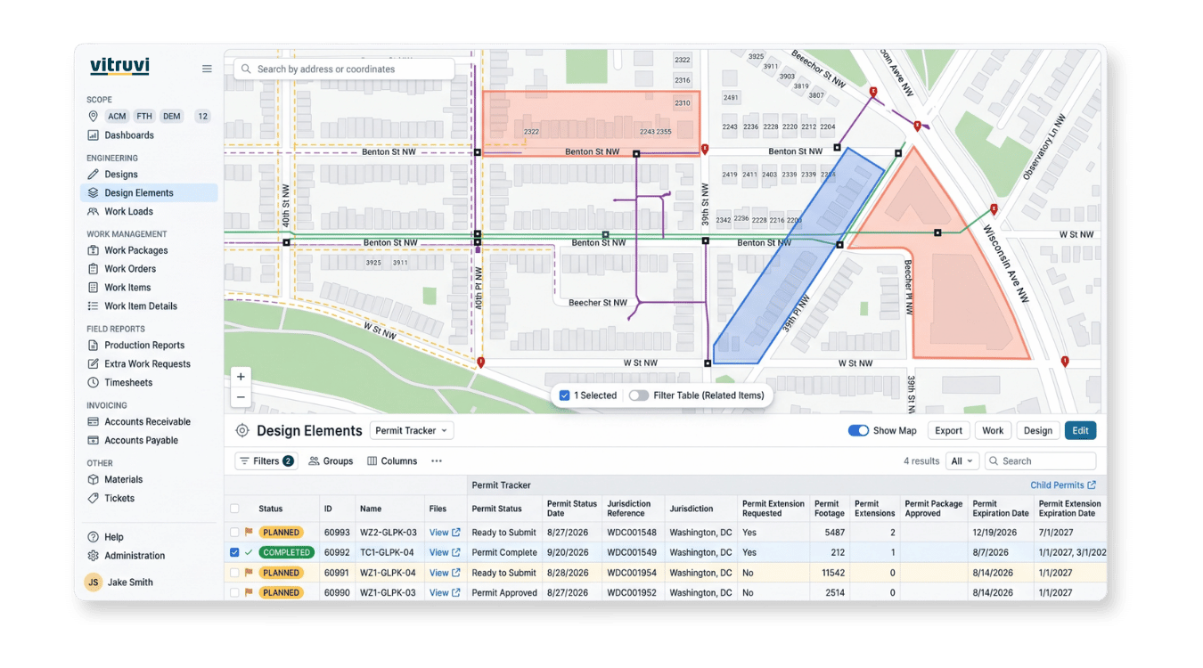Open the more options ellipsis beside Columns
The height and width of the screenshot is (668, 1203).
coord(437,461)
